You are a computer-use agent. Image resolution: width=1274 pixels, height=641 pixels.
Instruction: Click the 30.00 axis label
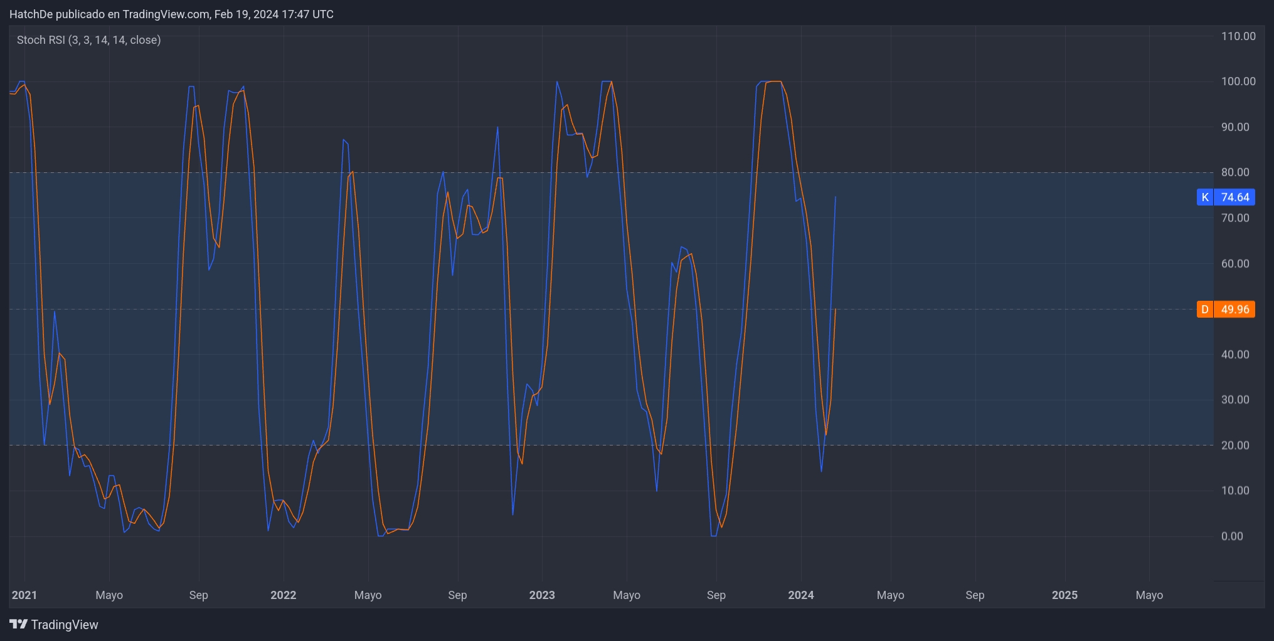1235,400
